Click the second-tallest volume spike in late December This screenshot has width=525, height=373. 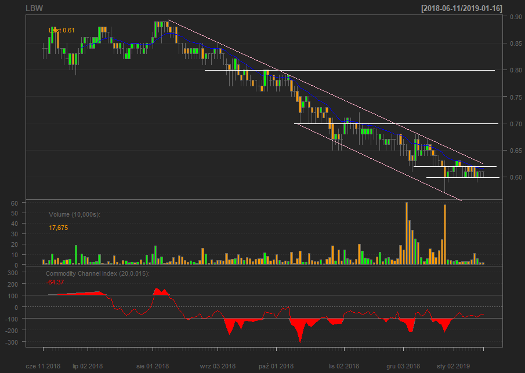445,235
